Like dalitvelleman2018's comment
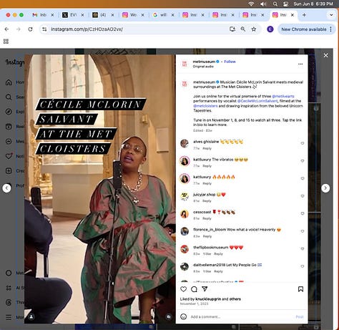Screen dimensions: 339x330 [x=303, y=266]
